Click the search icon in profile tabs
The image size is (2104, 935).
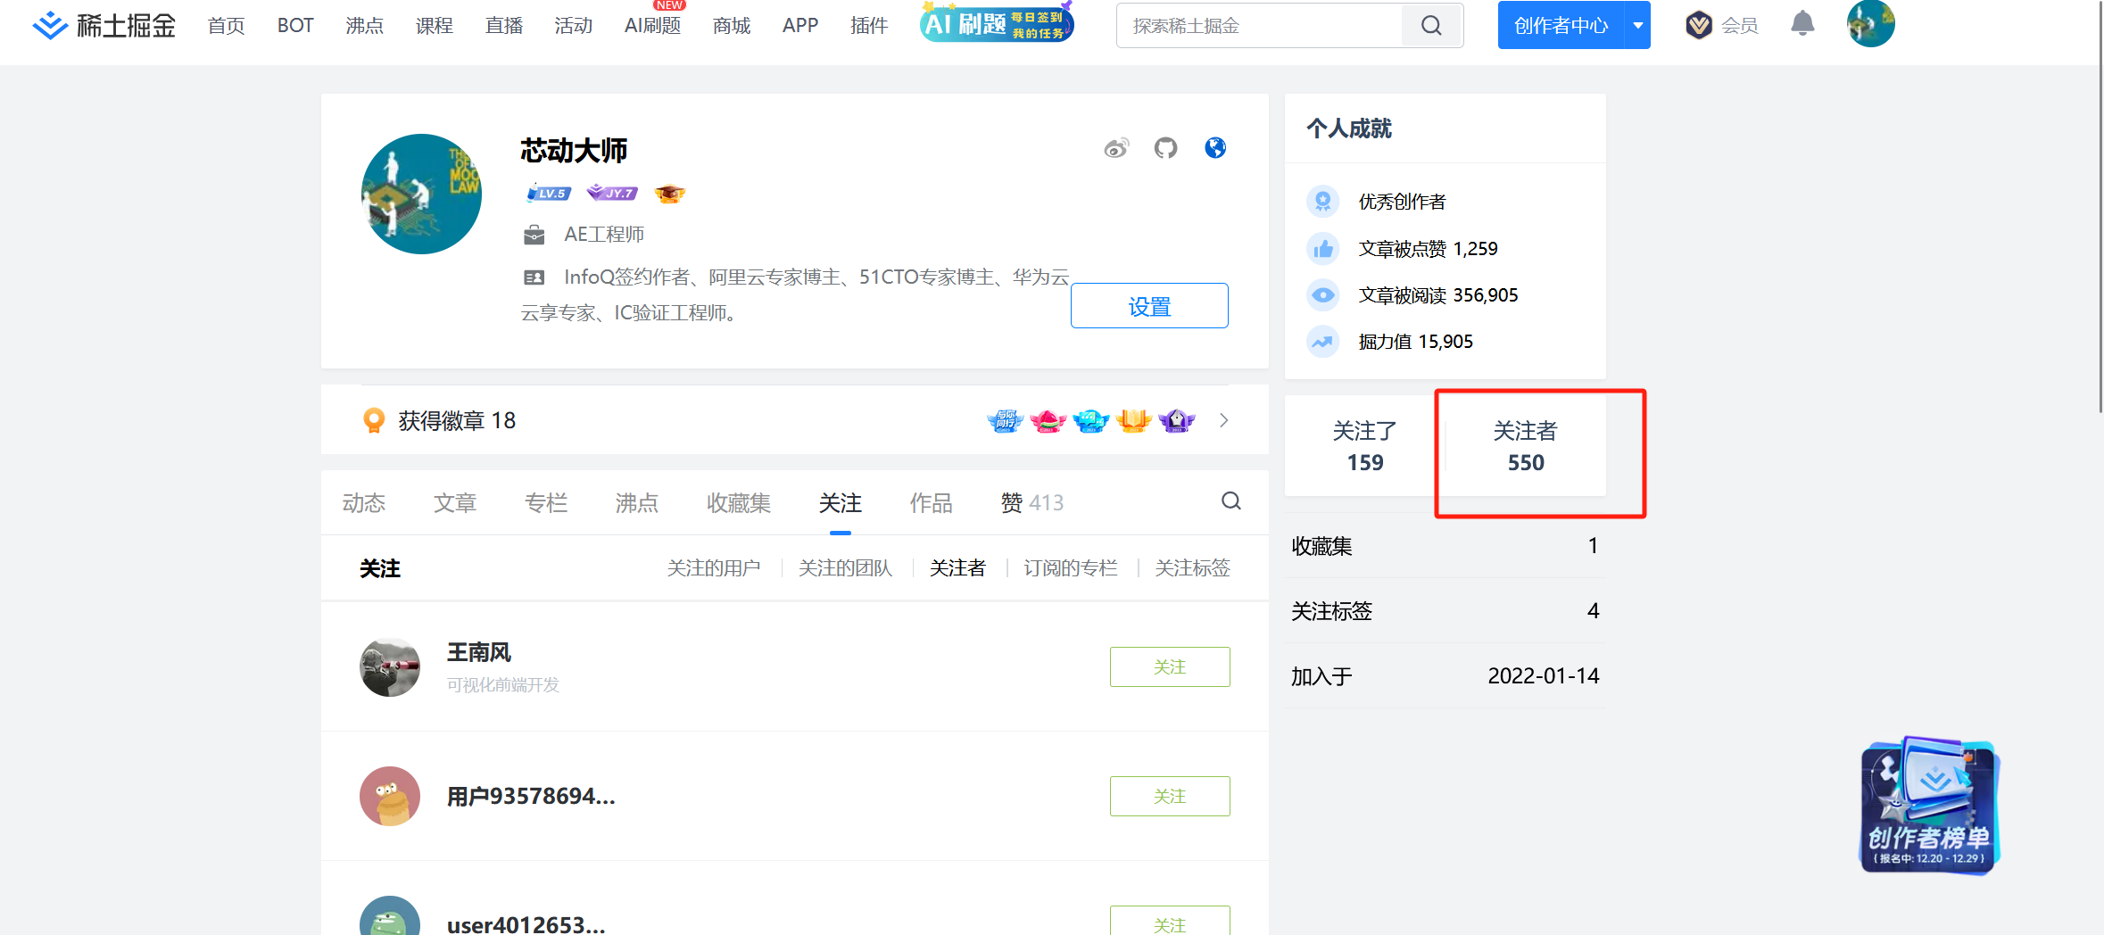[x=1231, y=501]
